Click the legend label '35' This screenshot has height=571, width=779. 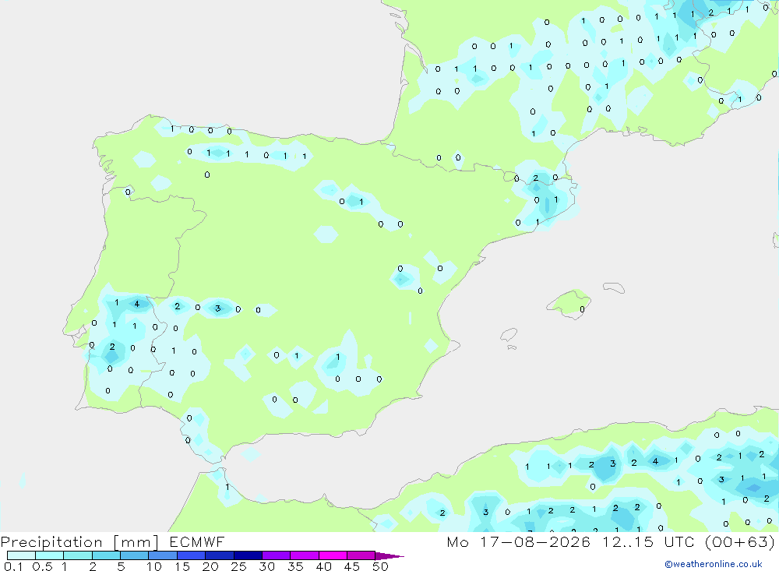click(295, 566)
